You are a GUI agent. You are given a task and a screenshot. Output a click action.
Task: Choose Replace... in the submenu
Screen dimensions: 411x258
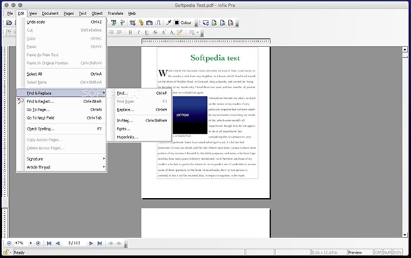139,110
